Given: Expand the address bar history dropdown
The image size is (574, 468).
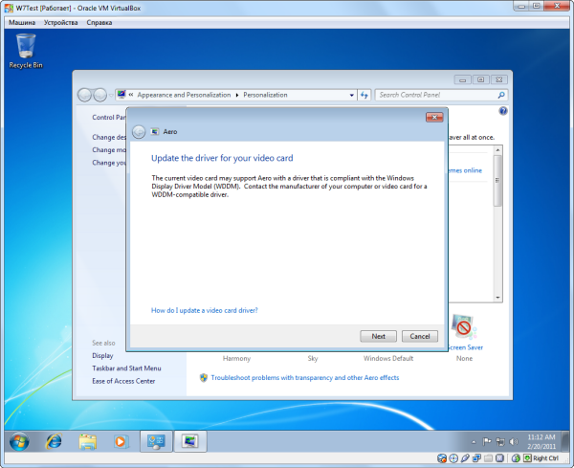Looking at the screenshot, I should click(x=351, y=95).
